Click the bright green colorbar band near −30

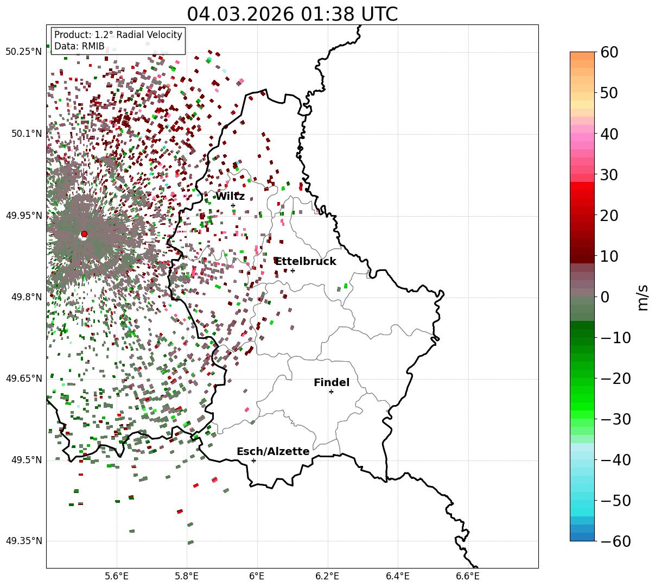tap(582, 414)
